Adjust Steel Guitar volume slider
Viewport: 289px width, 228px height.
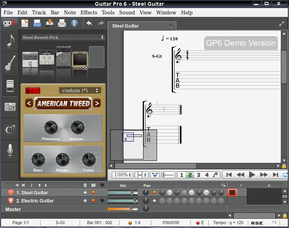pos(123,193)
